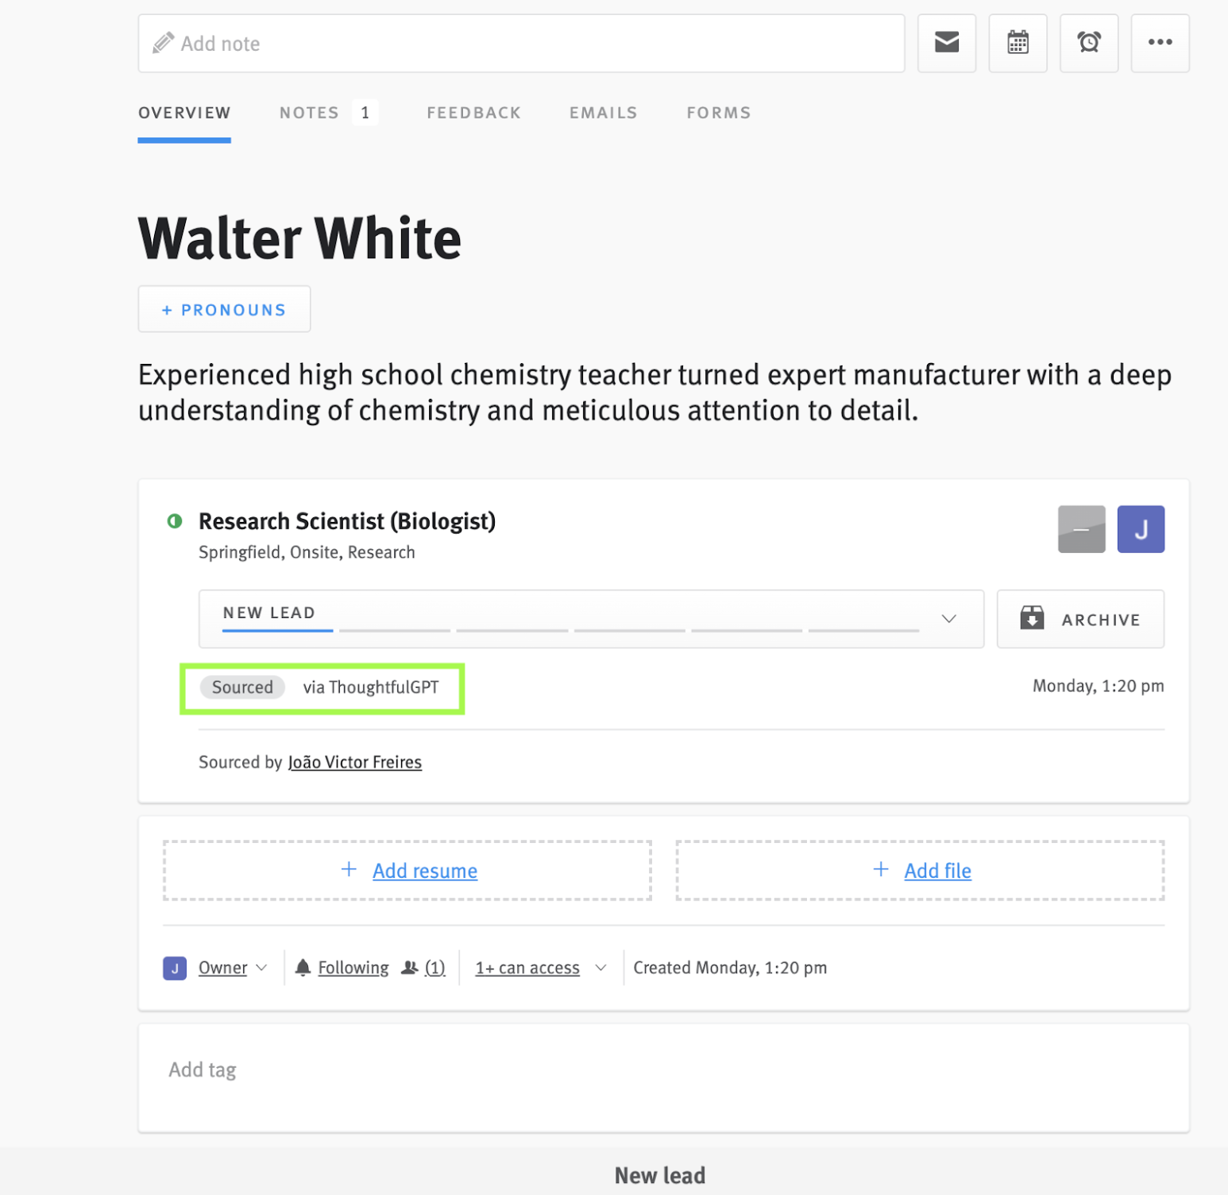Viewport: 1228px width, 1195px height.
Task: Click the 1+ can access link
Action: (527, 968)
